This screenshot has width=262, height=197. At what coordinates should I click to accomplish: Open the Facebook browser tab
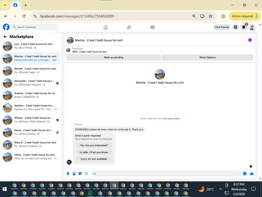(16, 5)
